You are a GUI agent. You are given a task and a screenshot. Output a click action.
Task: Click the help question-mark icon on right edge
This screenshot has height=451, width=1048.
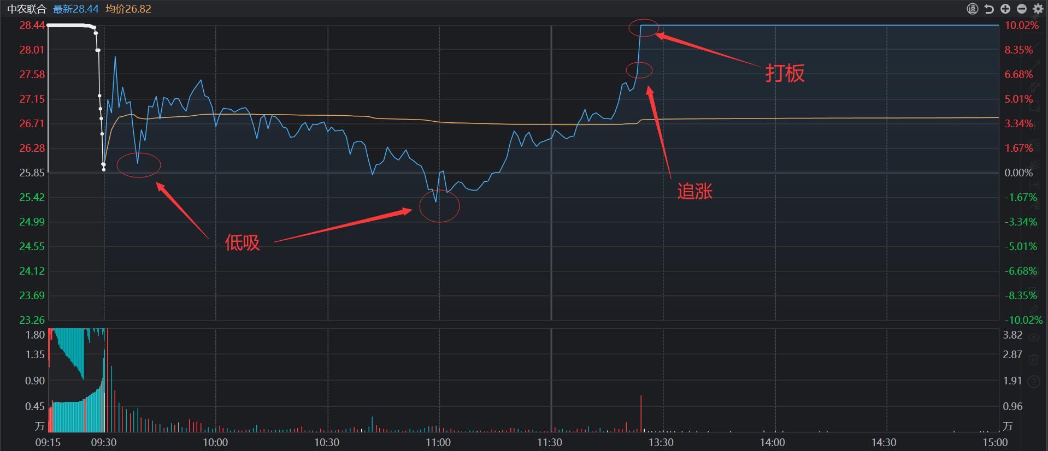point(1034,381)
